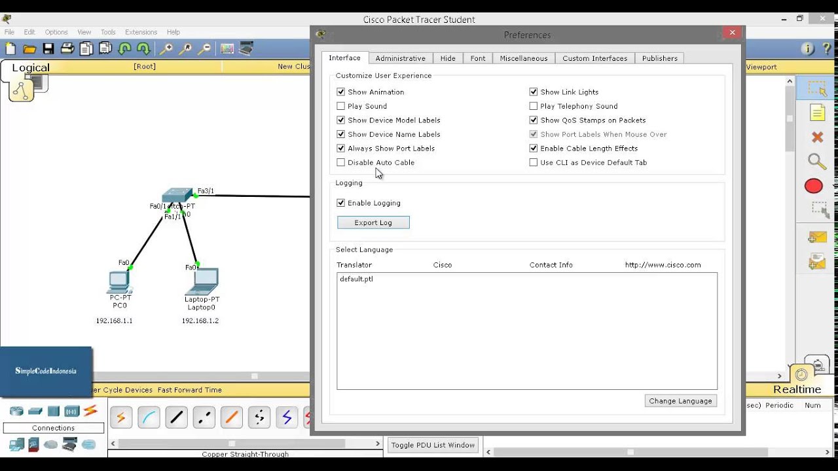Switch to the Administrative tab

pos(401,58)
